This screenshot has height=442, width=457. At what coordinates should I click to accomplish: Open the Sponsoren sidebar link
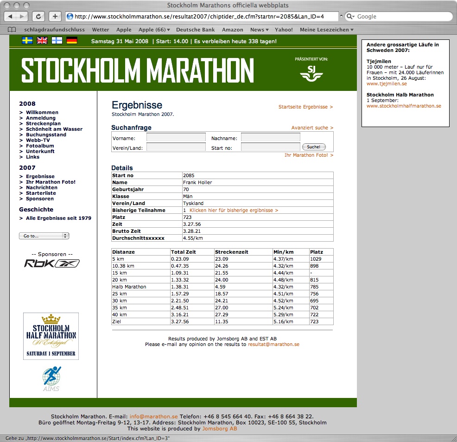tap(40, 199)
